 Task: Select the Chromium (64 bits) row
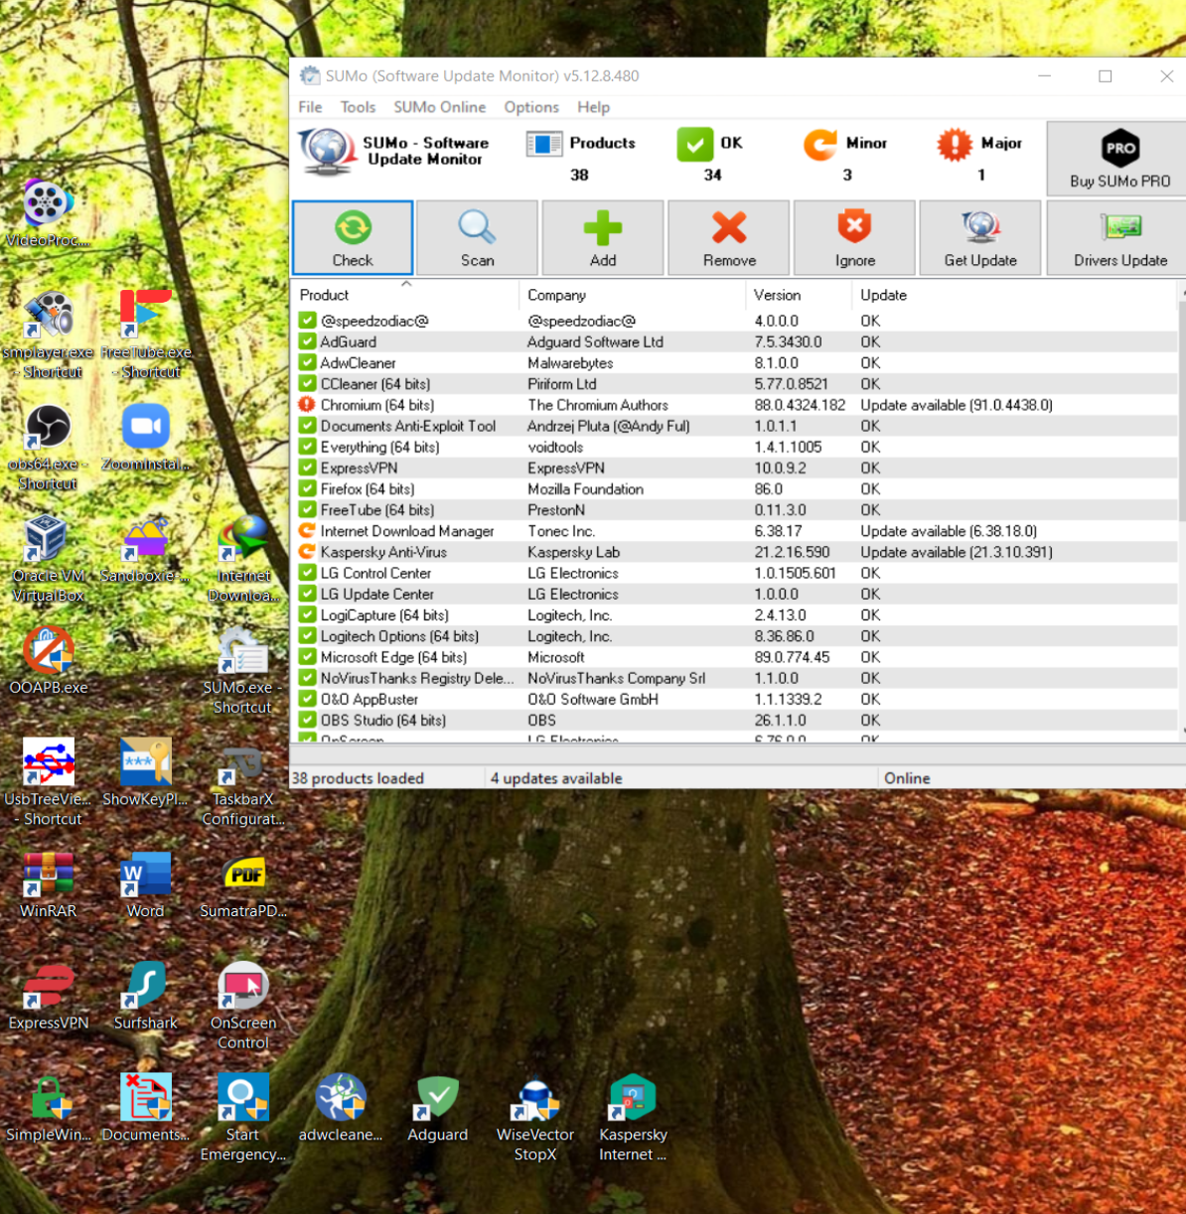376,405
